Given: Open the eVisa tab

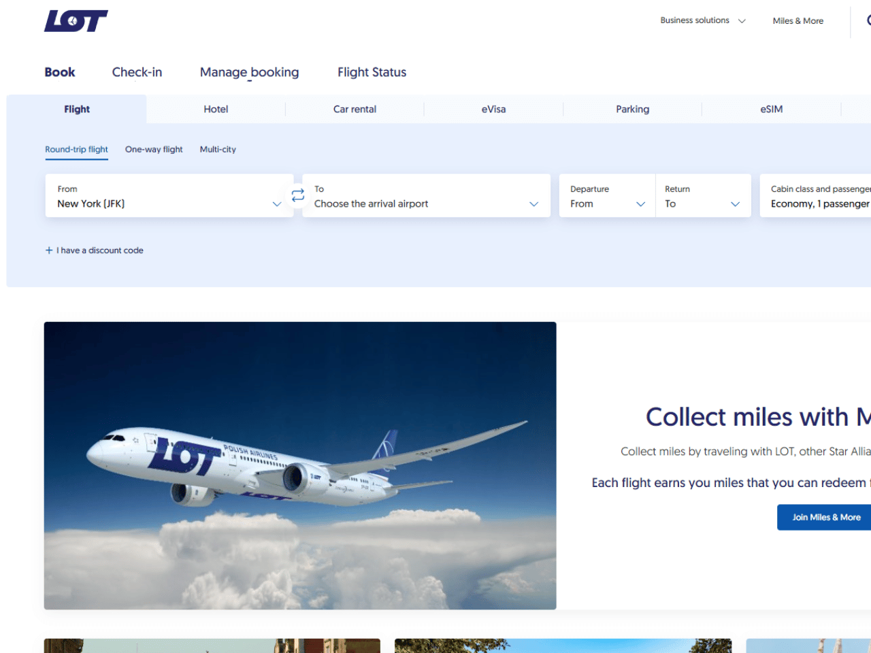Looking at the screenshot, I should point(493,109).
